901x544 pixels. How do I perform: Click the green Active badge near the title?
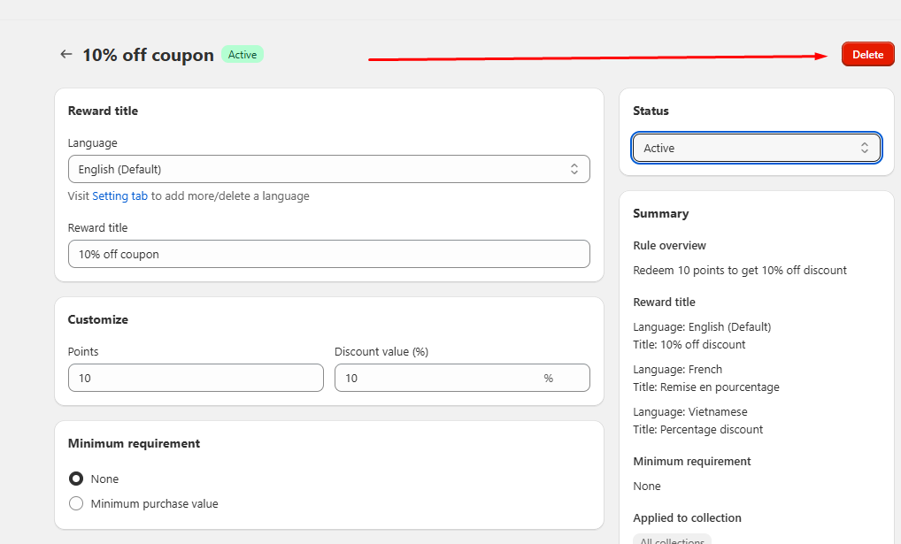[243, 55]
